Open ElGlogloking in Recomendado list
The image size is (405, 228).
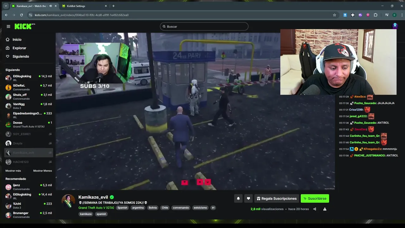tap(28, 196)
